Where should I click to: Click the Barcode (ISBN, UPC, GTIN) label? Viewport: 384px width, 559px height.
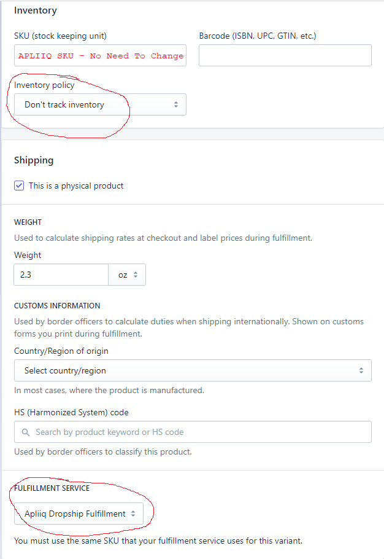click(258, 36)
